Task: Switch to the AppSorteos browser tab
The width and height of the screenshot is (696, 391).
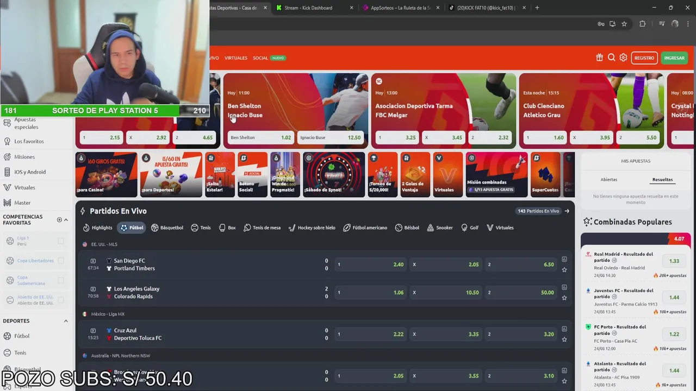Action: pos(400,8)
